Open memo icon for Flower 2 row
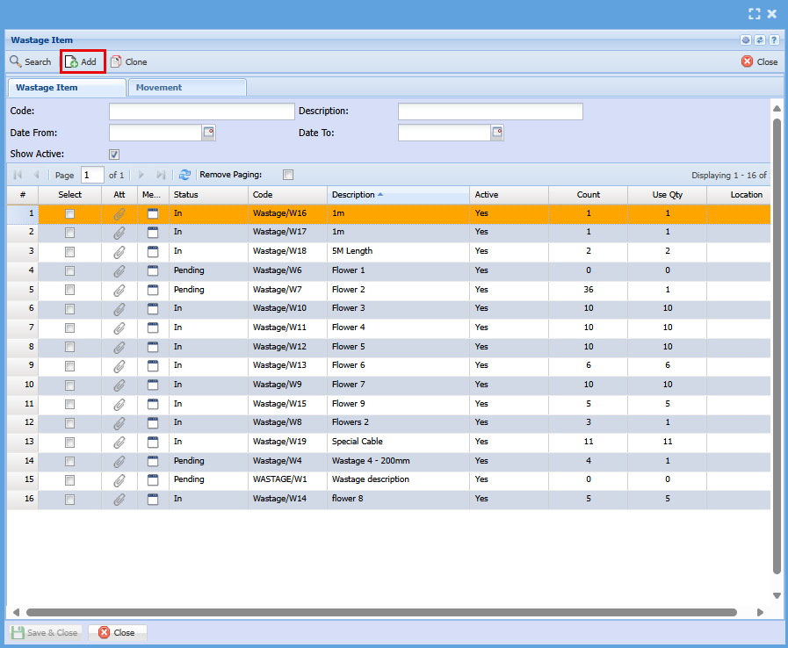 153,290
